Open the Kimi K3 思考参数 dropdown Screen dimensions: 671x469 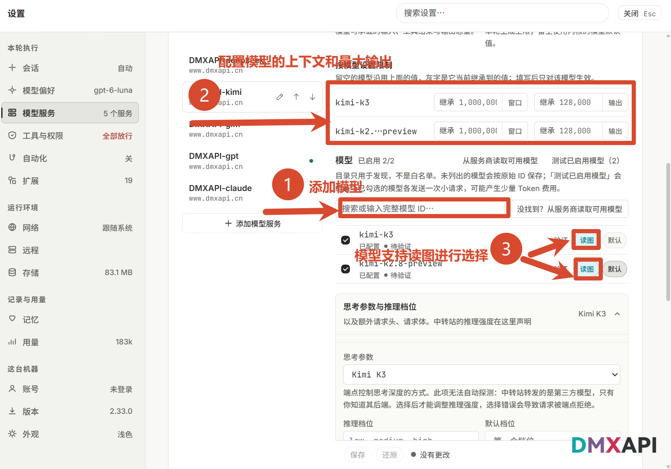[482, 375]
